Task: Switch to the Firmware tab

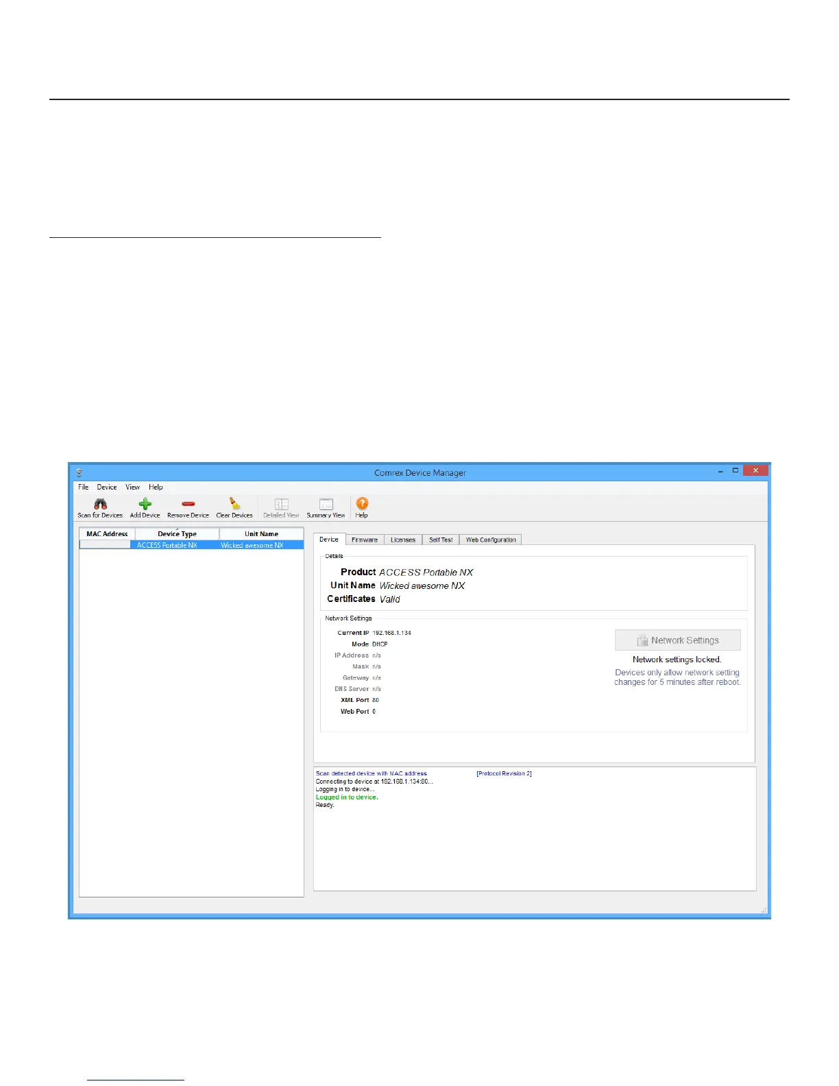Action: pyautogui.click(x=365, y=540)
